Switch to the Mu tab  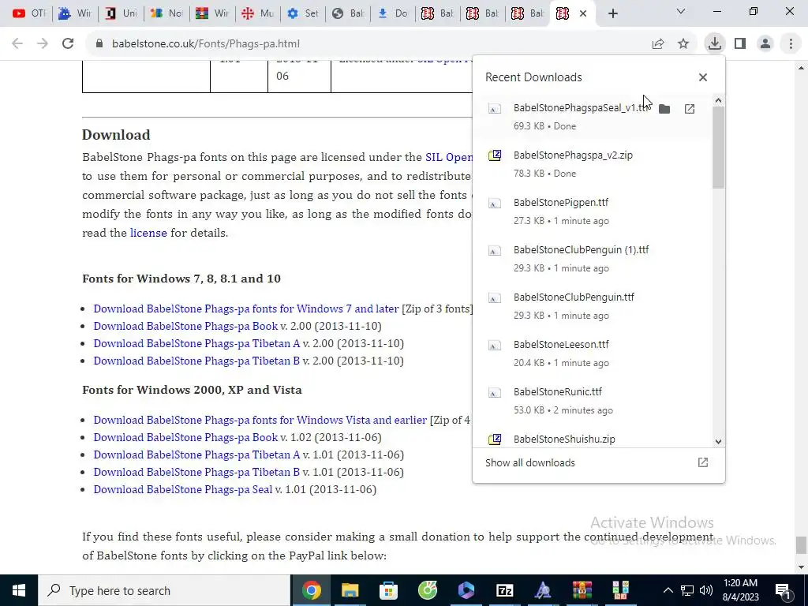(258, 13)
